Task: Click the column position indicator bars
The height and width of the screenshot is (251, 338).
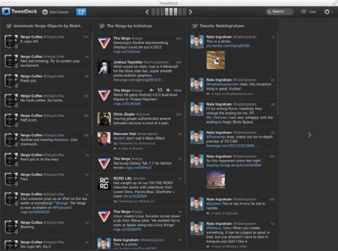Action: [x=169, y=12]
